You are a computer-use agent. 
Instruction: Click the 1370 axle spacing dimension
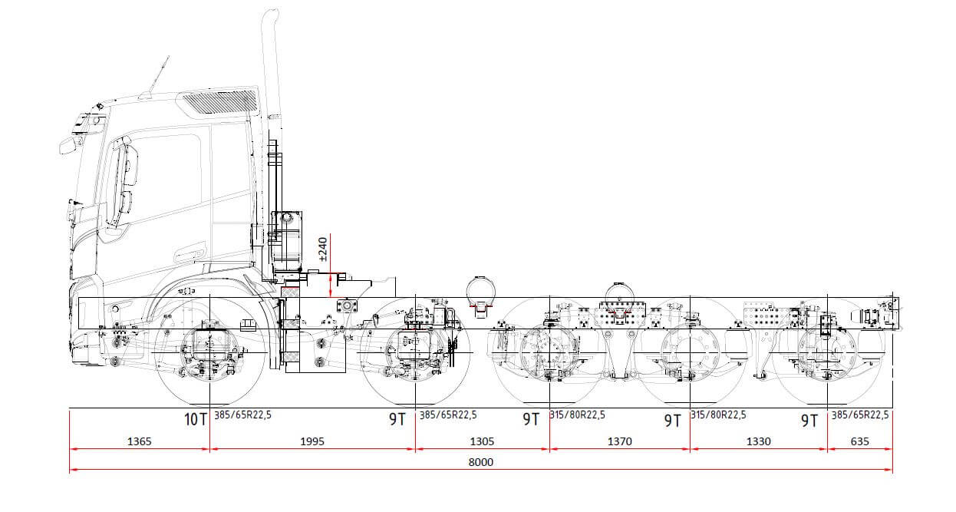[619, 441]
